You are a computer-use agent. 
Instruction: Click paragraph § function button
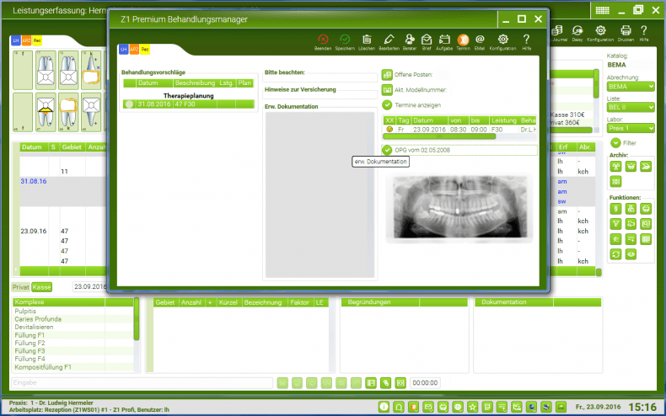616,209
